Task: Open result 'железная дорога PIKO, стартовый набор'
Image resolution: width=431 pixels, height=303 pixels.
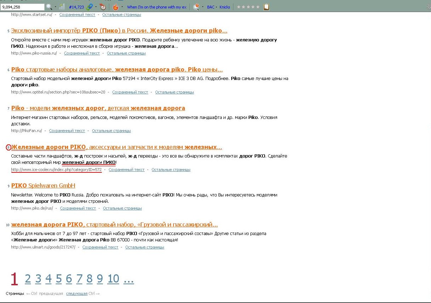Action: (114, 224)
